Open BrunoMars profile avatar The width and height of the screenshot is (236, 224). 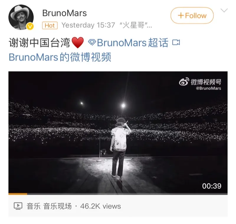coord(21,17)
